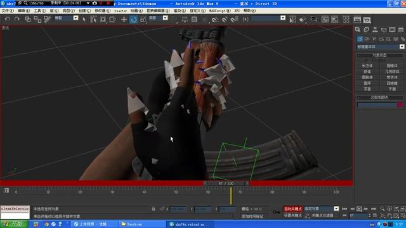Click the 平面 plane button
Image resolution: width=406 pixels, height=228 pixels.
392,89
